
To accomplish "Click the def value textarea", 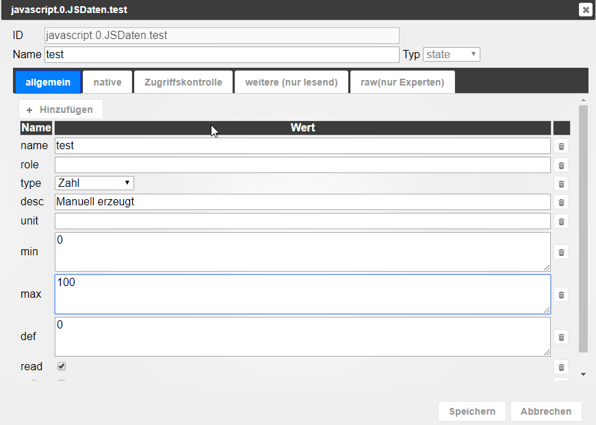I will click(x=302, y=337).
